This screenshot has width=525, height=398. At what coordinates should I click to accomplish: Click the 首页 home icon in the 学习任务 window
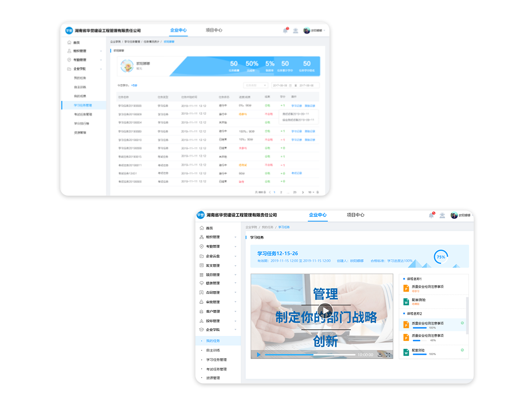click(201, 228)
